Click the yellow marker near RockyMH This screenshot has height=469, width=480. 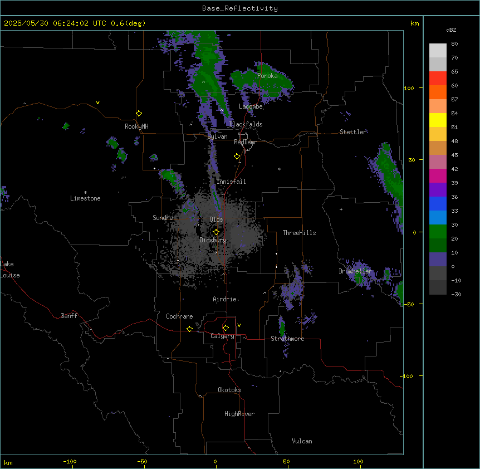click(139, 113)
